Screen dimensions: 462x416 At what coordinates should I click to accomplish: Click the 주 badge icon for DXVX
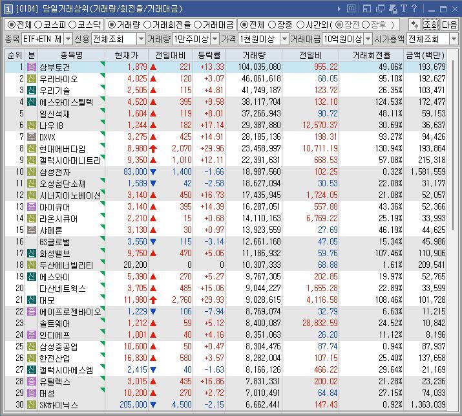32,137
